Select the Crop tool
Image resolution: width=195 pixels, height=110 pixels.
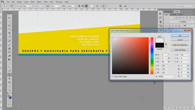[x=9, y=33]
